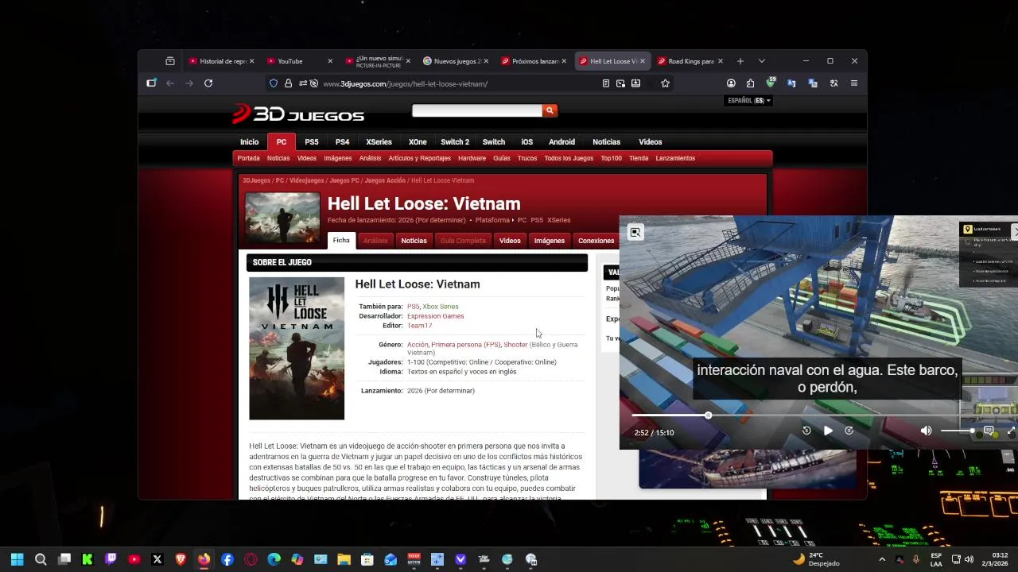This screenshot has width=1018, height=572.
Task: Focus the 3DJuegos search input field
Action: tap(477, 110)
